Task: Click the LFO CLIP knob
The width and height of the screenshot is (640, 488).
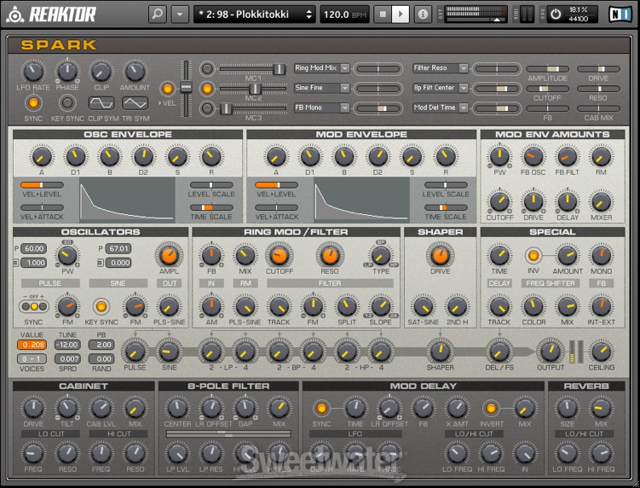Action: pos(101,72)
